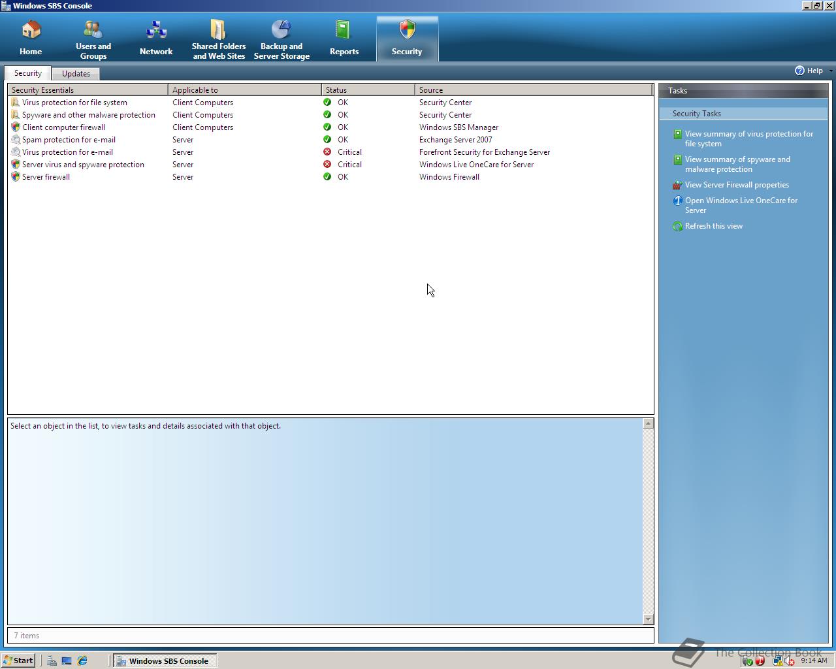
Task: Select Spam protection for e-mail row
Action: (x=330, y=140)
